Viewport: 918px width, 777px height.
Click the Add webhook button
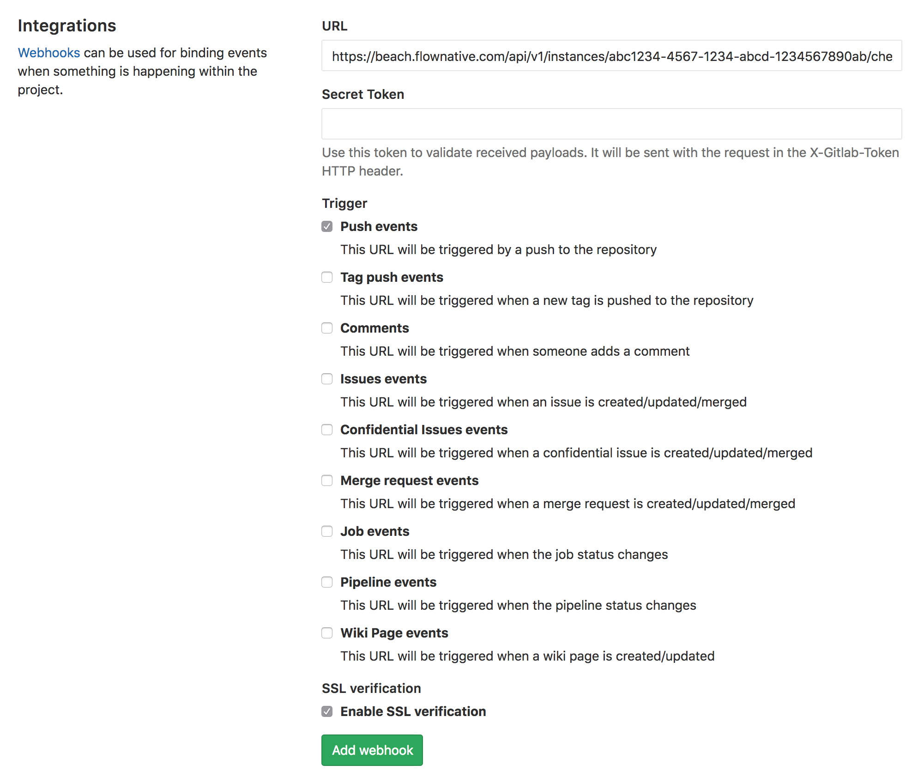(x=372, y=750)
